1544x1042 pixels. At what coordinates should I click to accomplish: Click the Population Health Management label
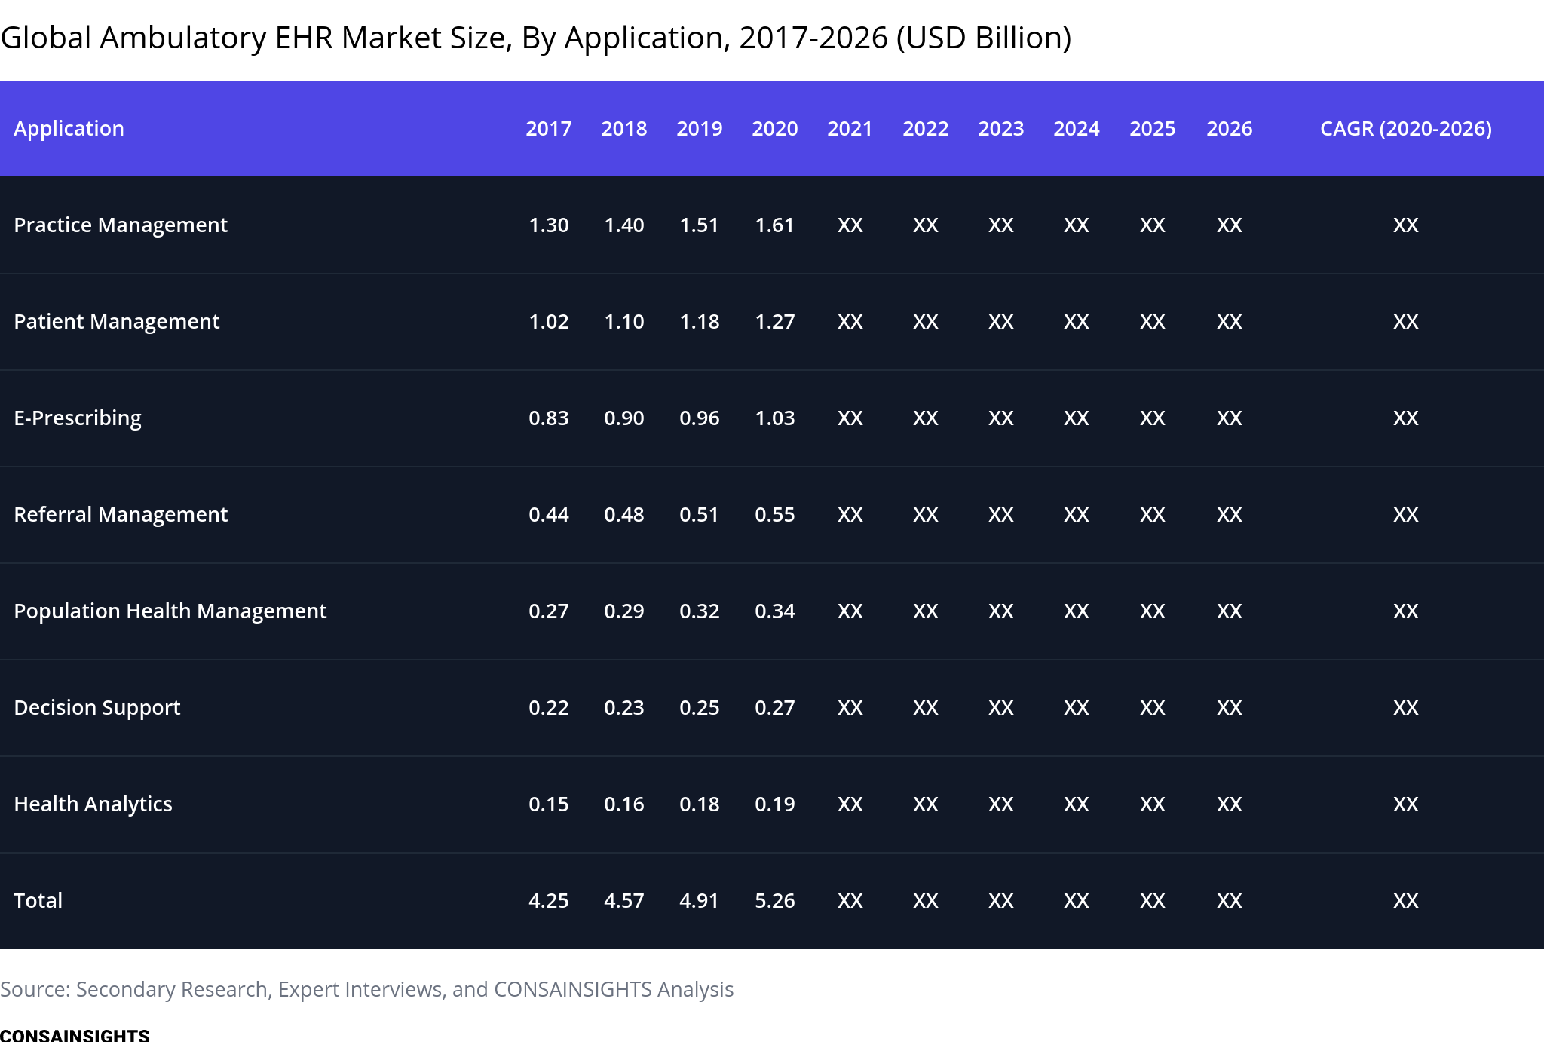[x=170, y=611]
